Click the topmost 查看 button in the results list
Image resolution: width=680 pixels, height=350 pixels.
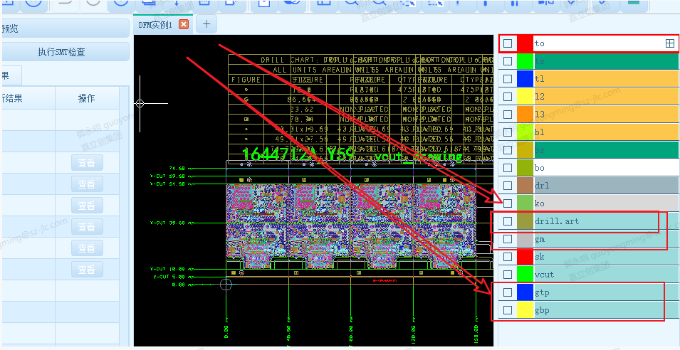[x=87, y=163]
